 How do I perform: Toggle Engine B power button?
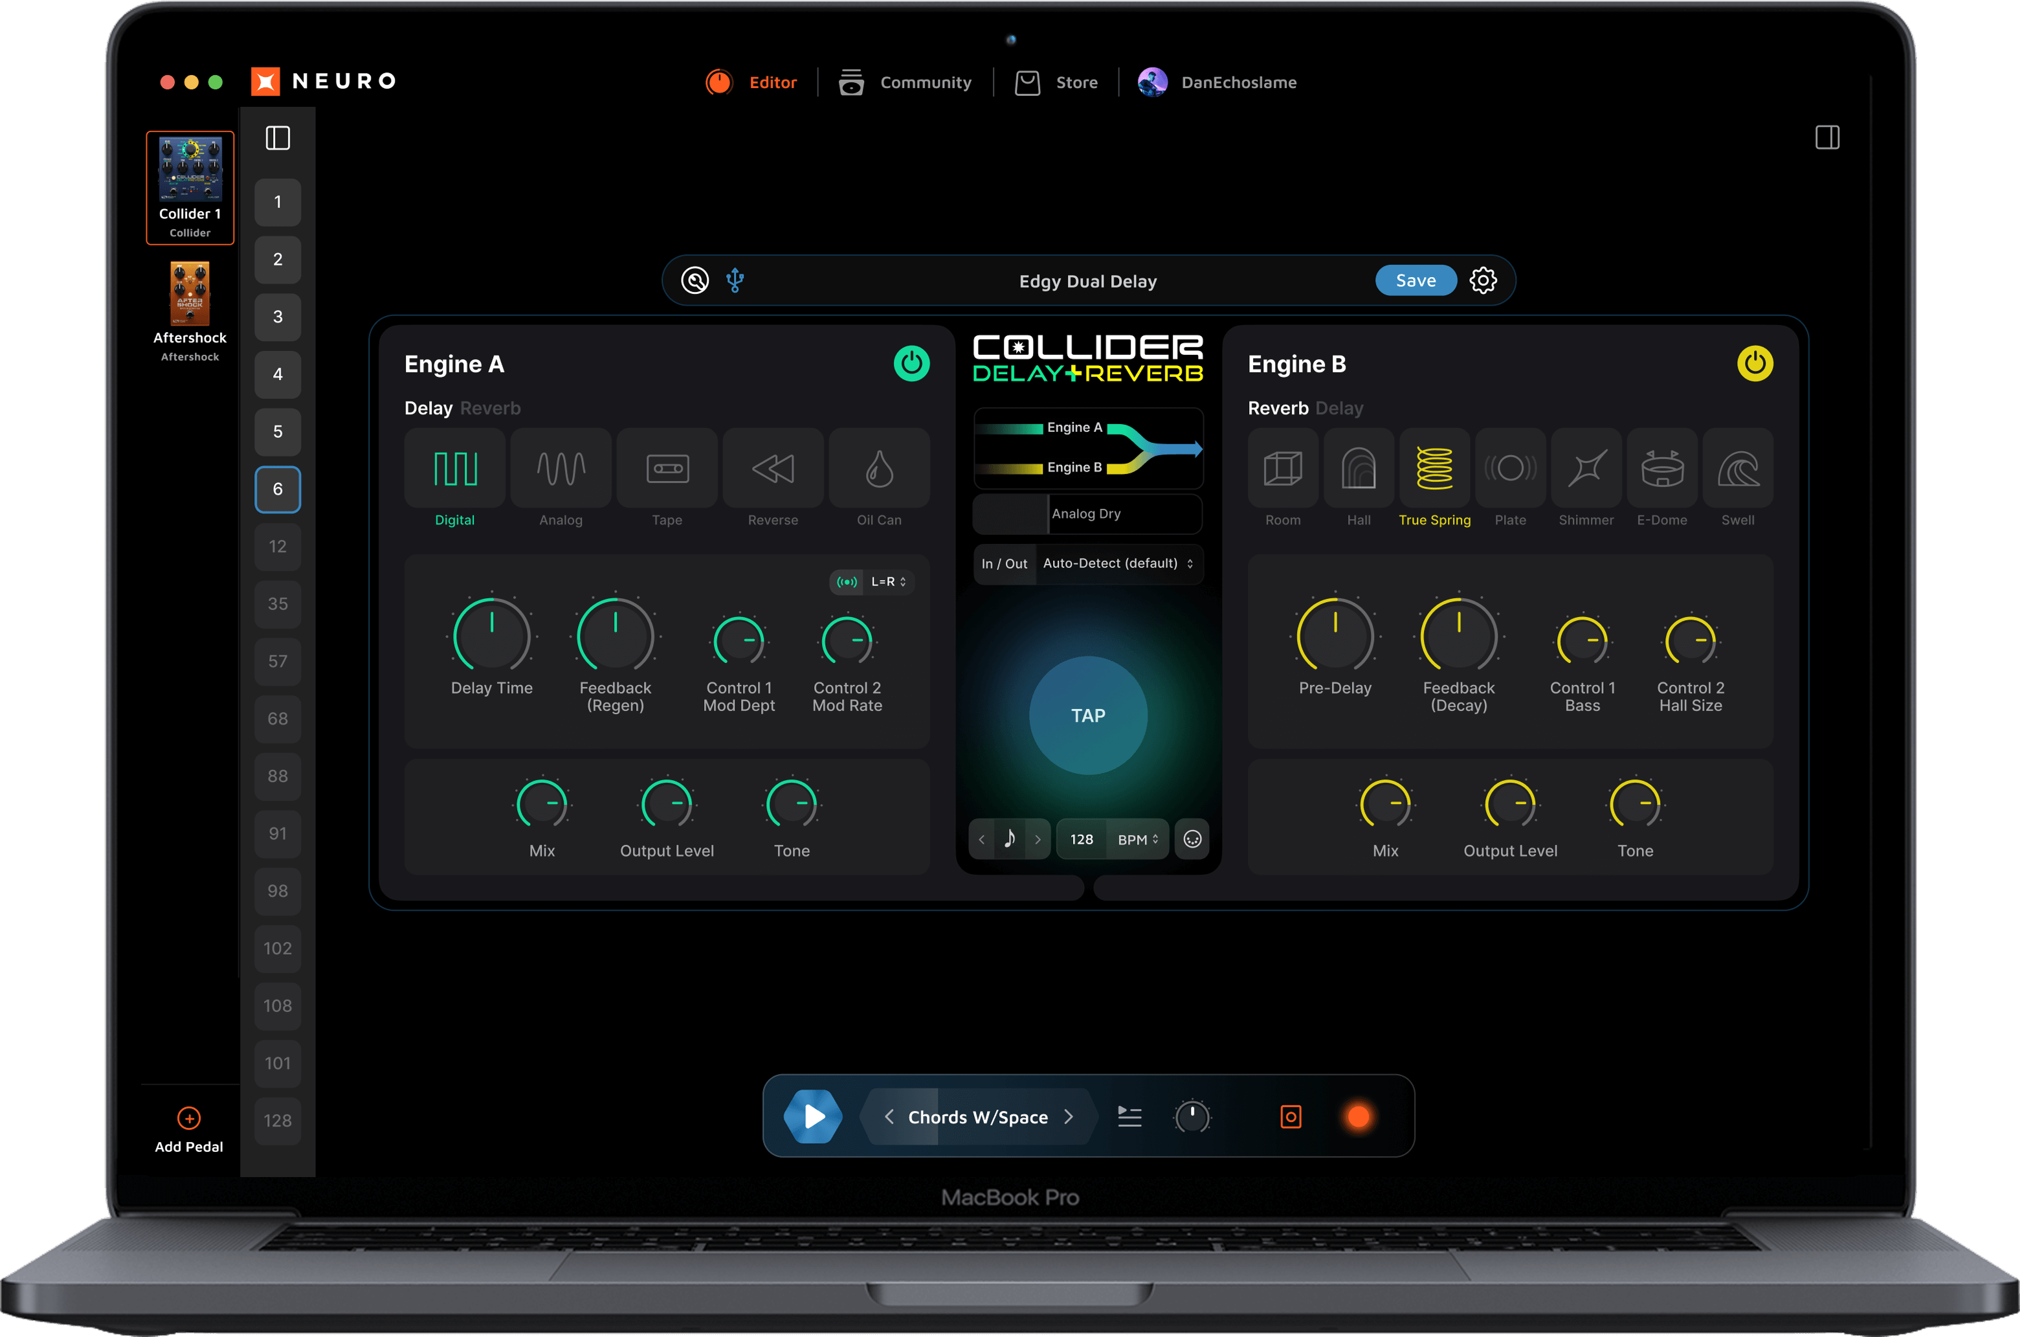coord(1754,364)
